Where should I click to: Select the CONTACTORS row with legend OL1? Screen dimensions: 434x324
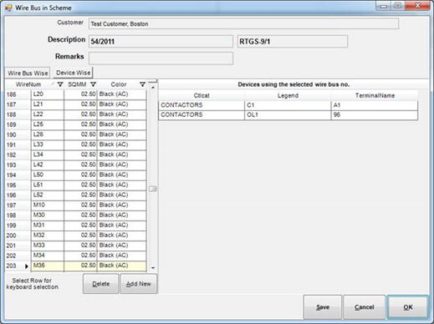[288, 115]
